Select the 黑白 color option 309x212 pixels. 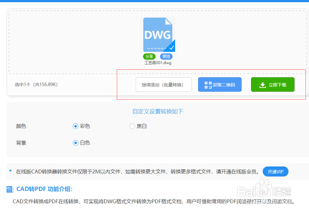[x=132, y=126]
